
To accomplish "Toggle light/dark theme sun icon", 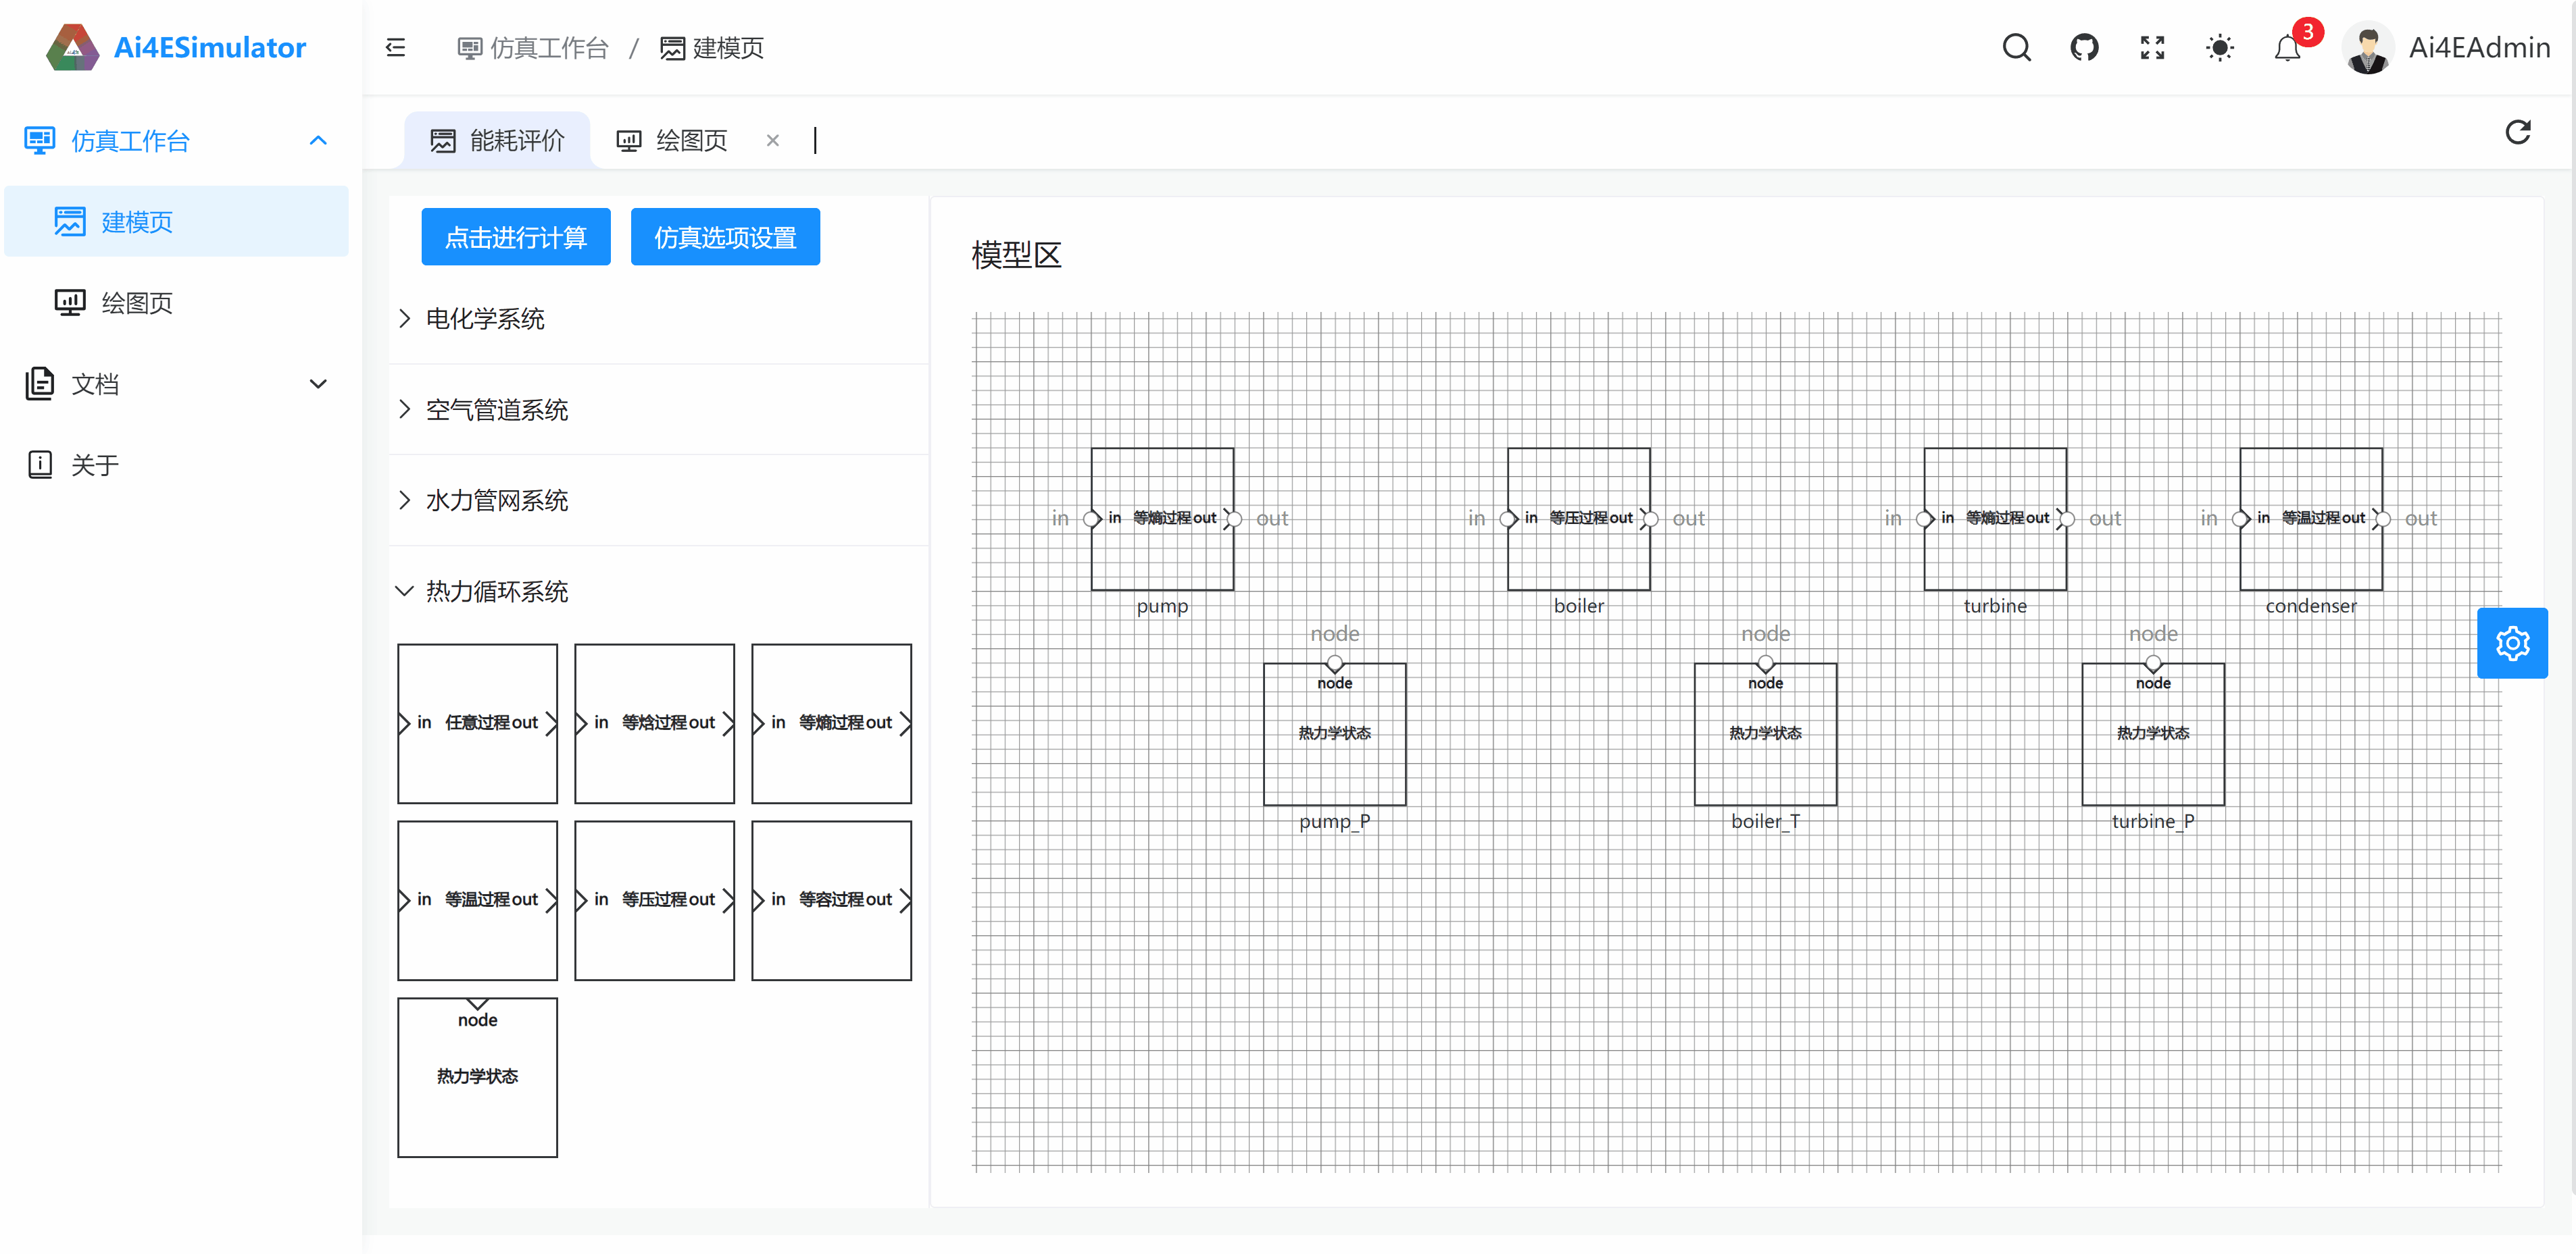I will point(2219,47).
